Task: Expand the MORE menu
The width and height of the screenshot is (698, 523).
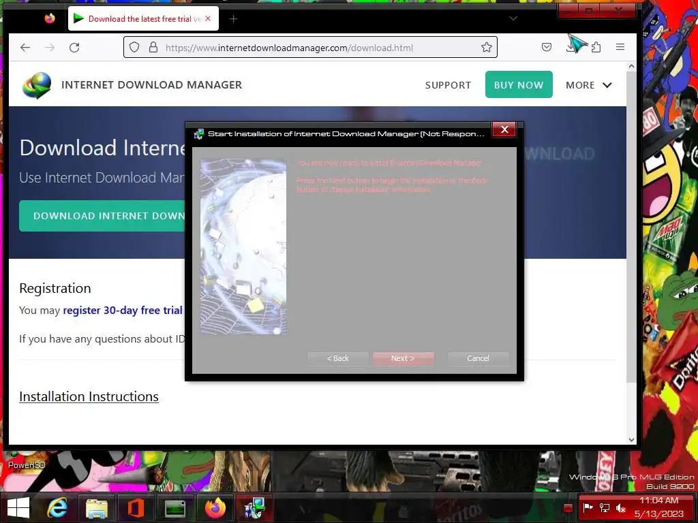Action: click(588, 85)
